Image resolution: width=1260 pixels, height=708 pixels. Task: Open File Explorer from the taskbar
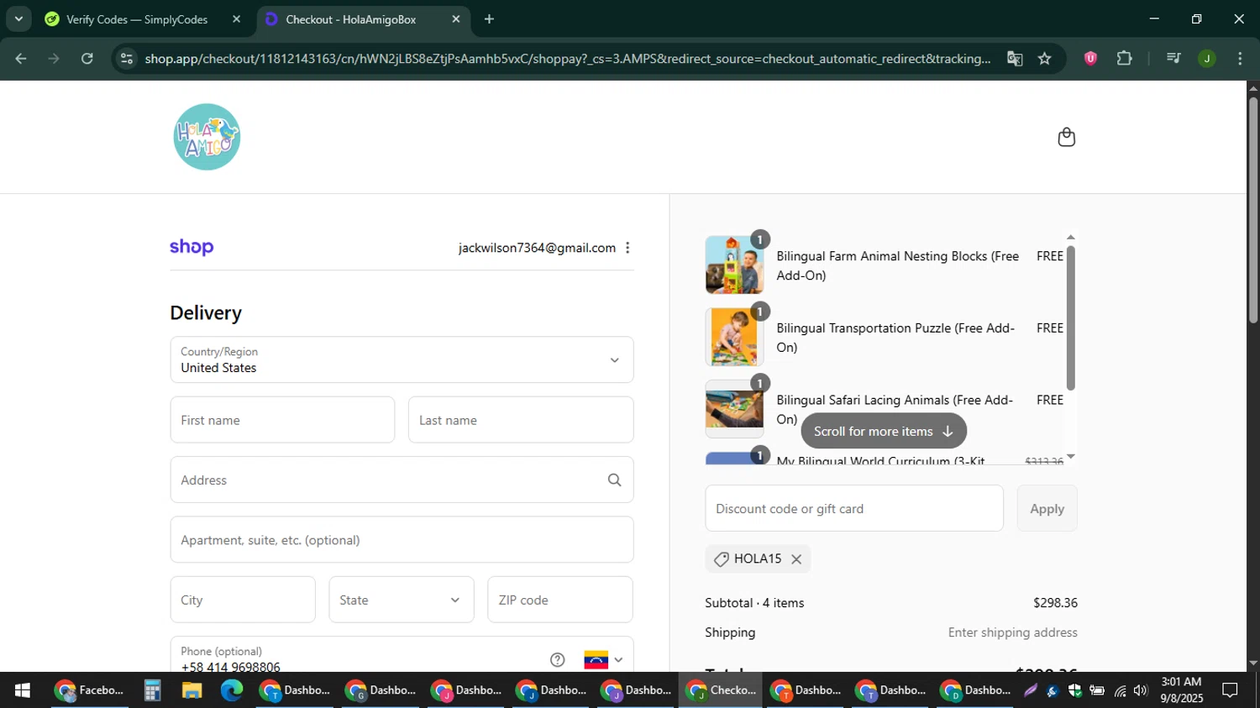[192, 690]
